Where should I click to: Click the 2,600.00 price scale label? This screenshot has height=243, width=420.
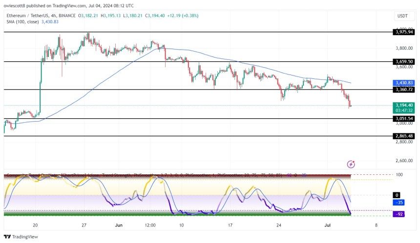(x=404, y=161)
